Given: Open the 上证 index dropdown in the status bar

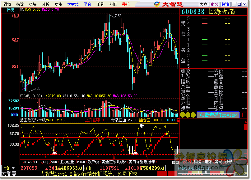Looking at the screenshot, I should pyautogui.click(x=8, y=168).
